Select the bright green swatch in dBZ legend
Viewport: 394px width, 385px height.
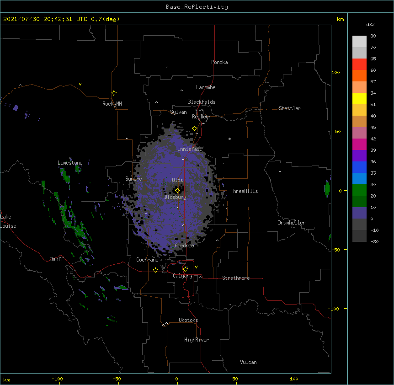pyautogui.click(x=359, y=190)
